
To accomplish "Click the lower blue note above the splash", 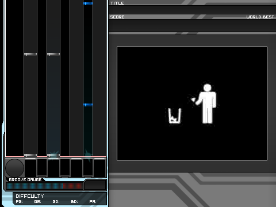I will point(88,105).
